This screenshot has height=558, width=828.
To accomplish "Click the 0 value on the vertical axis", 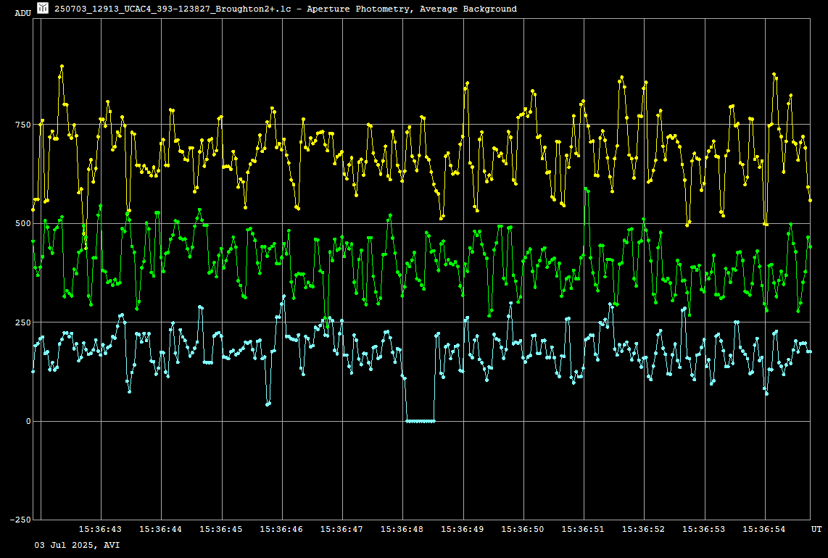I will [28, 421].
